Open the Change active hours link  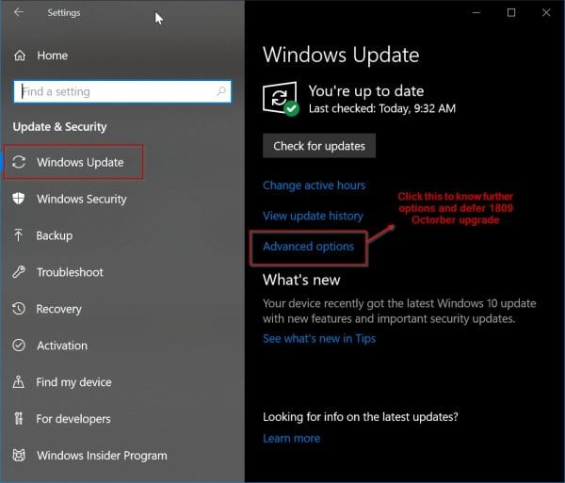click(314, 185)
